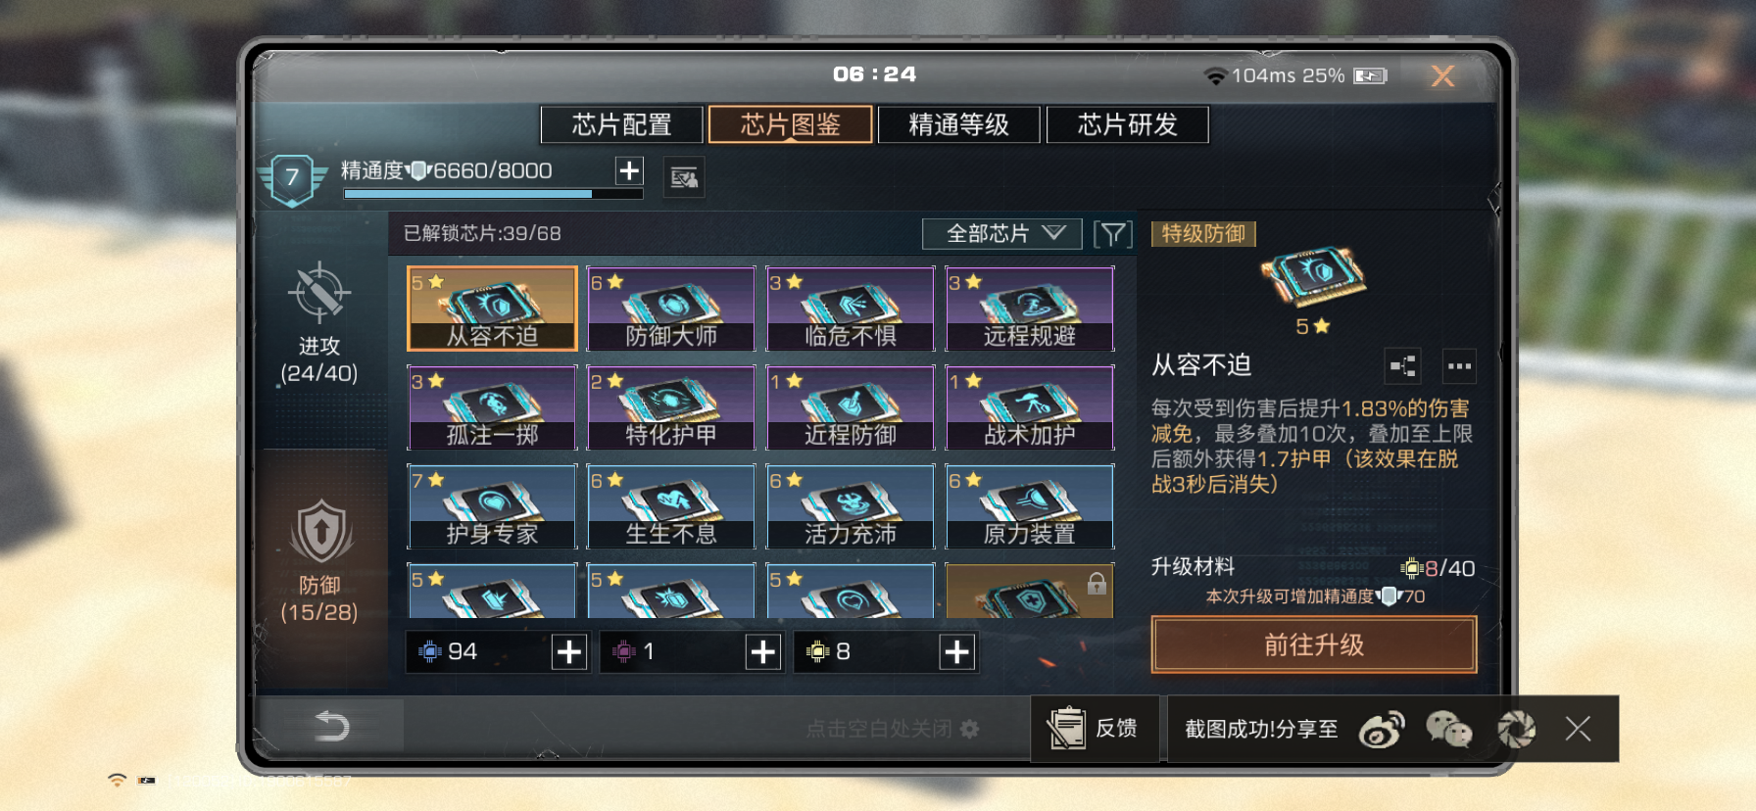
Task: Add mastery with plus next to 6660/8000
Action: point(629,170)
